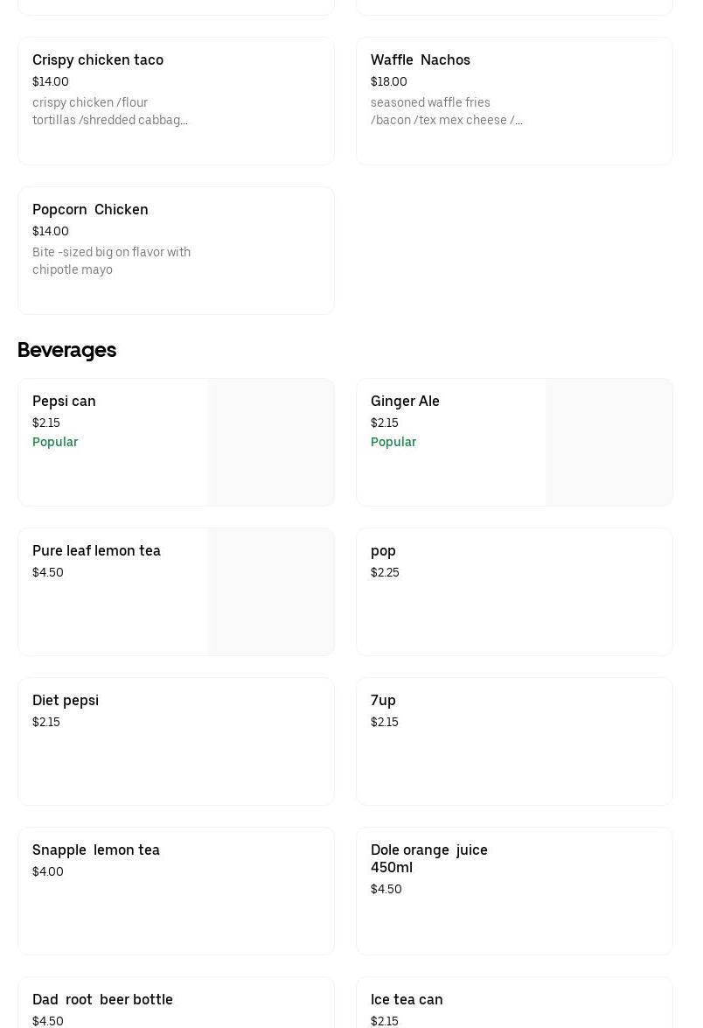Open the 7up beverage card
The height and width of the screenshot is (1028, 703).
point(514,741)
